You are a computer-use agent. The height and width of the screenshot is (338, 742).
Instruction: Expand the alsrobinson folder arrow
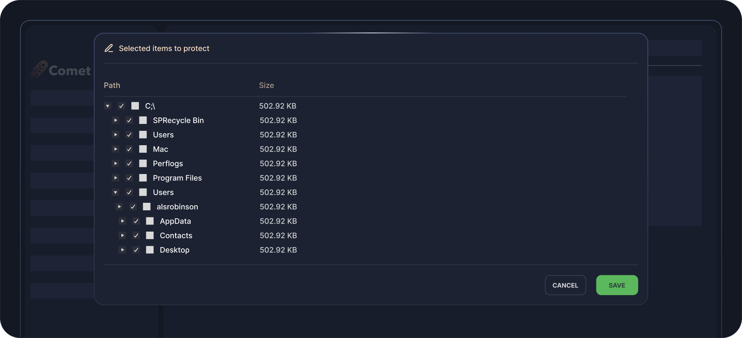coord(119,207)
